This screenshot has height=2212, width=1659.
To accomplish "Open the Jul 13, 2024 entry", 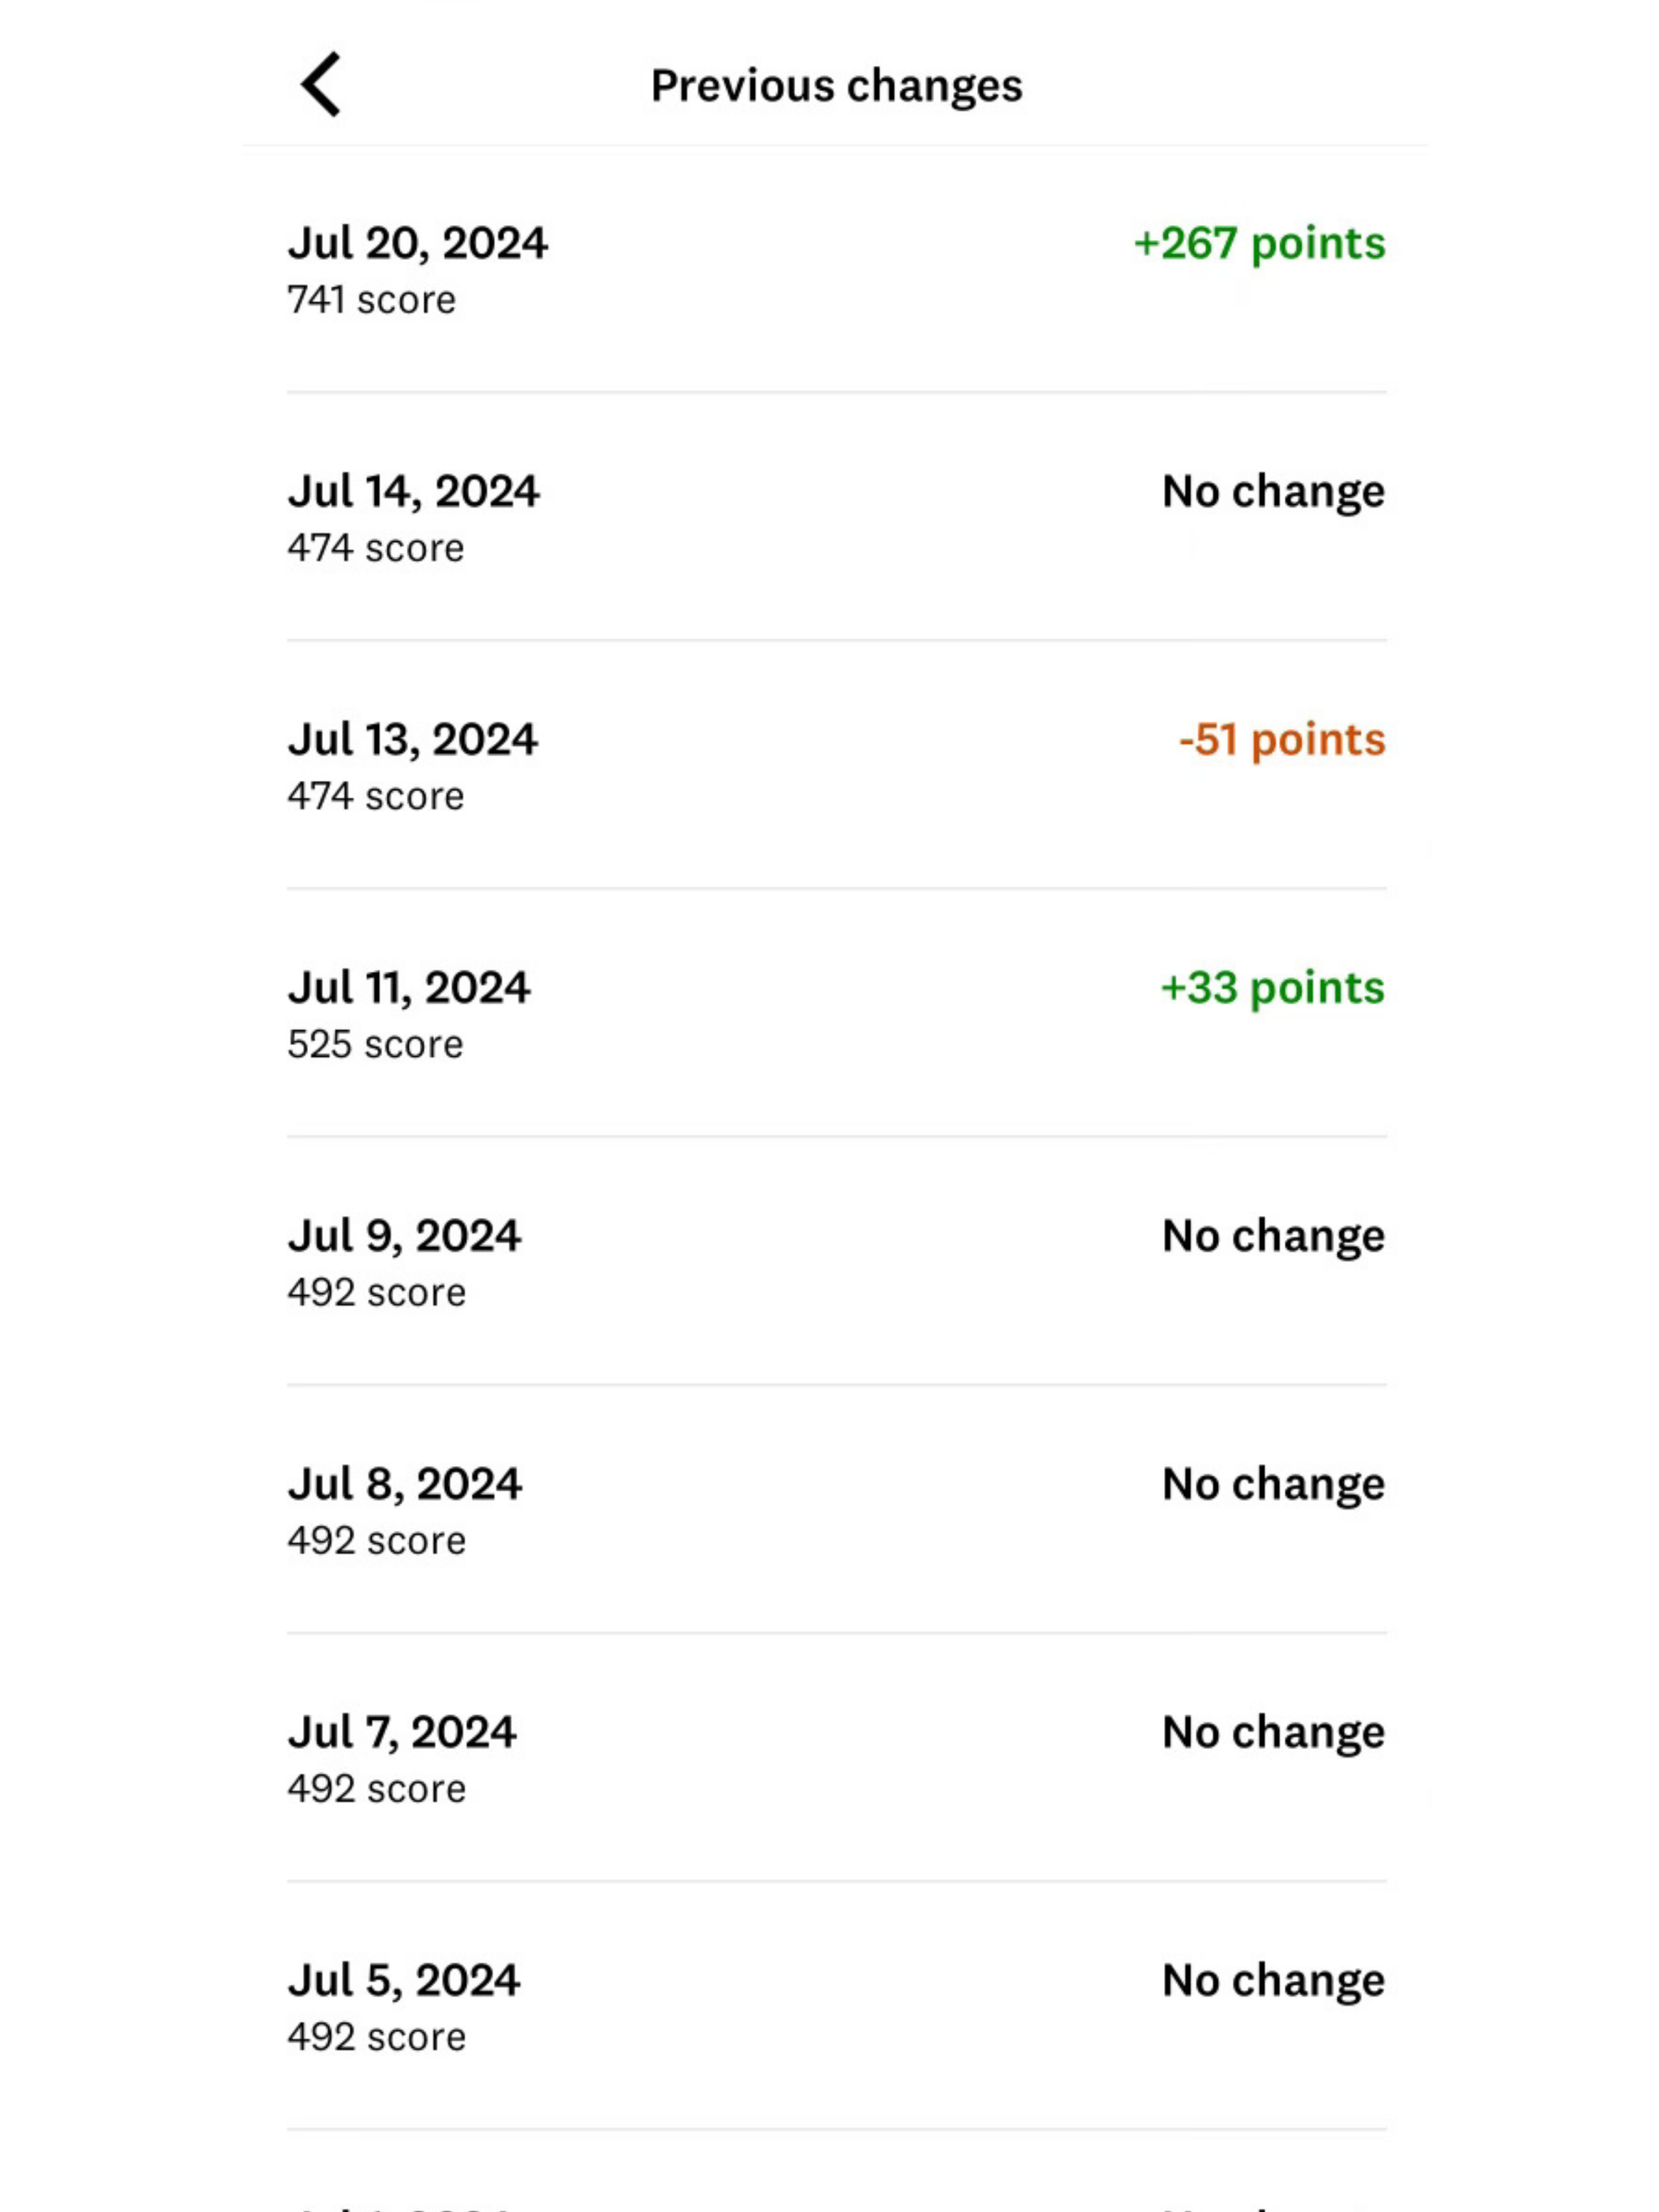I will (x=836, y=765).
